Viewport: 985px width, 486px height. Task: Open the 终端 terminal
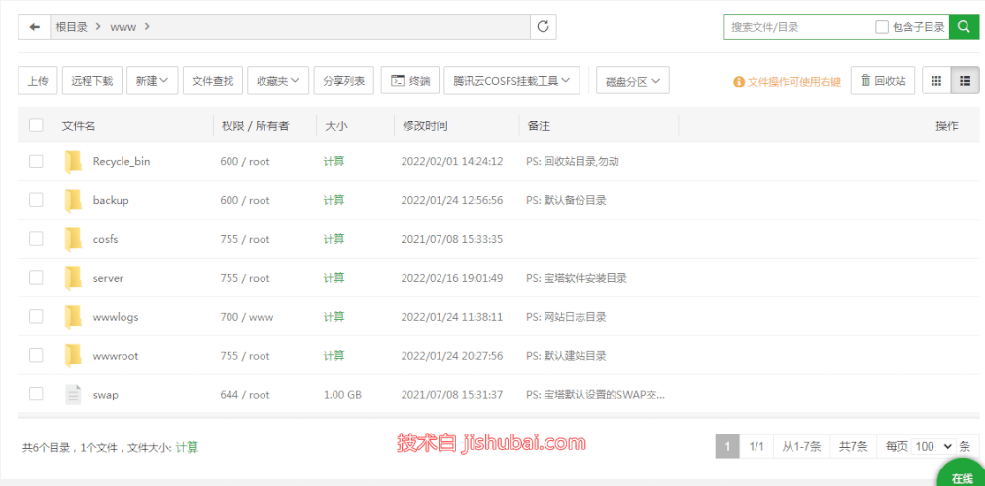click(x=410, y=81)
